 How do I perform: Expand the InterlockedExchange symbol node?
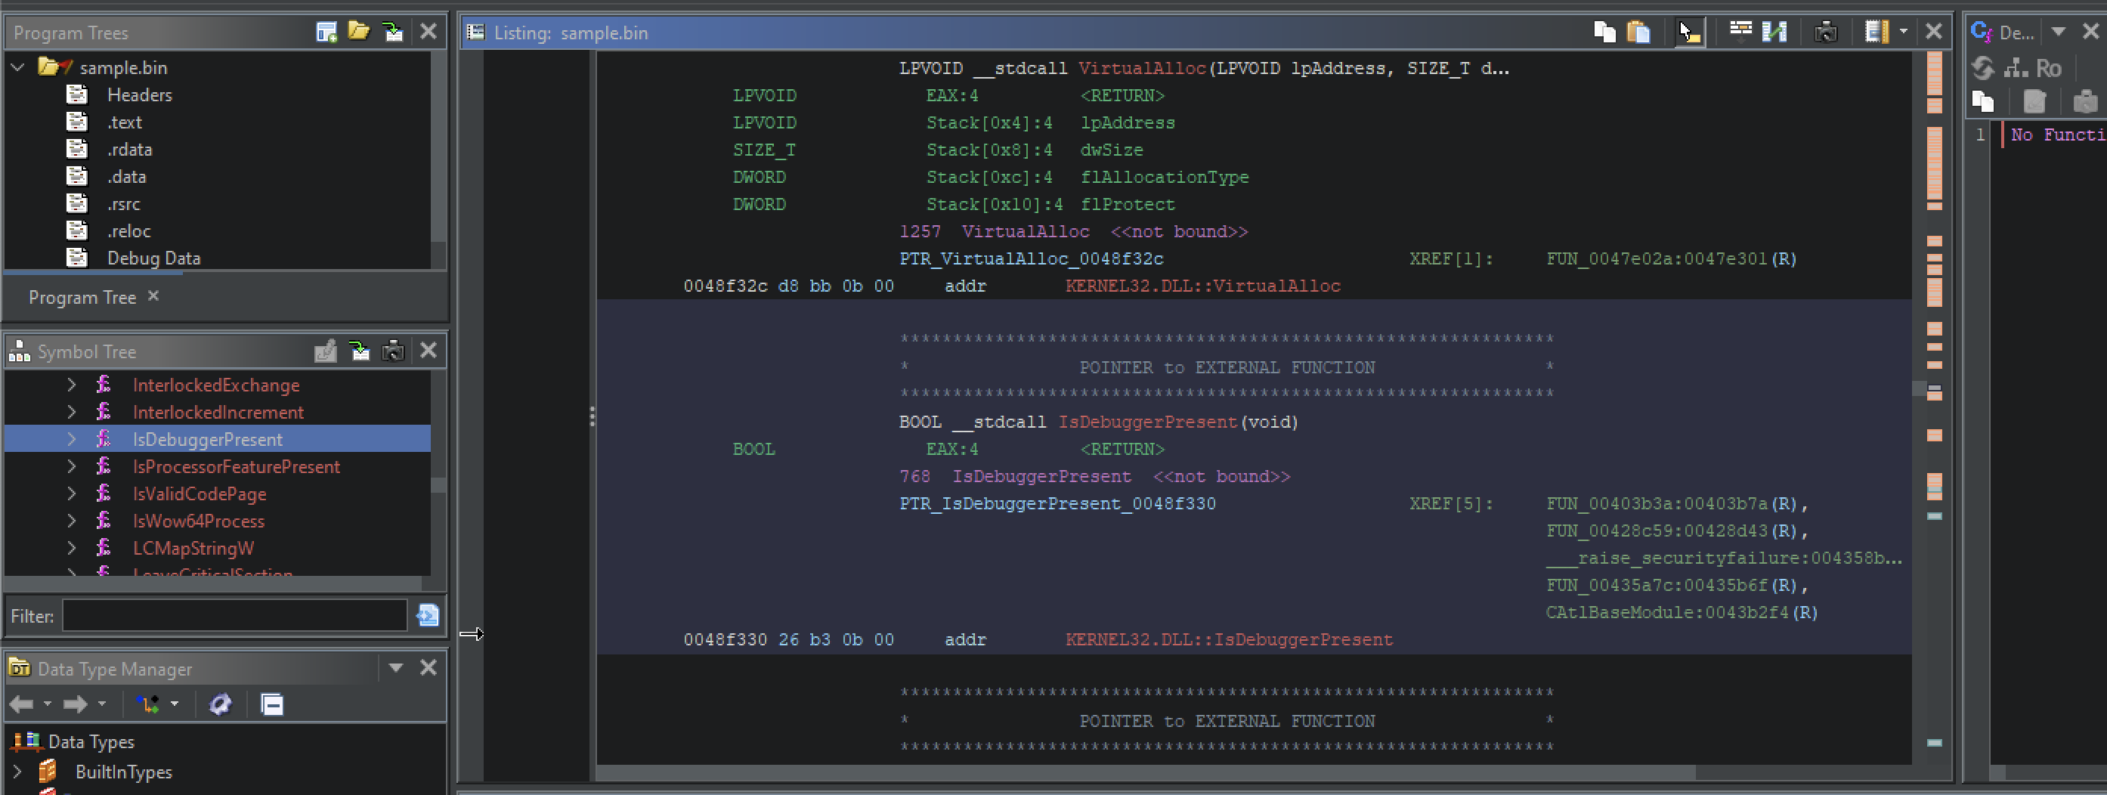(x=72, y=385)
